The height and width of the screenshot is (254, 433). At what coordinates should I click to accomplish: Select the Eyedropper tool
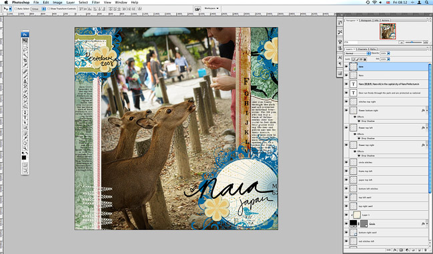tap(25, 138)
